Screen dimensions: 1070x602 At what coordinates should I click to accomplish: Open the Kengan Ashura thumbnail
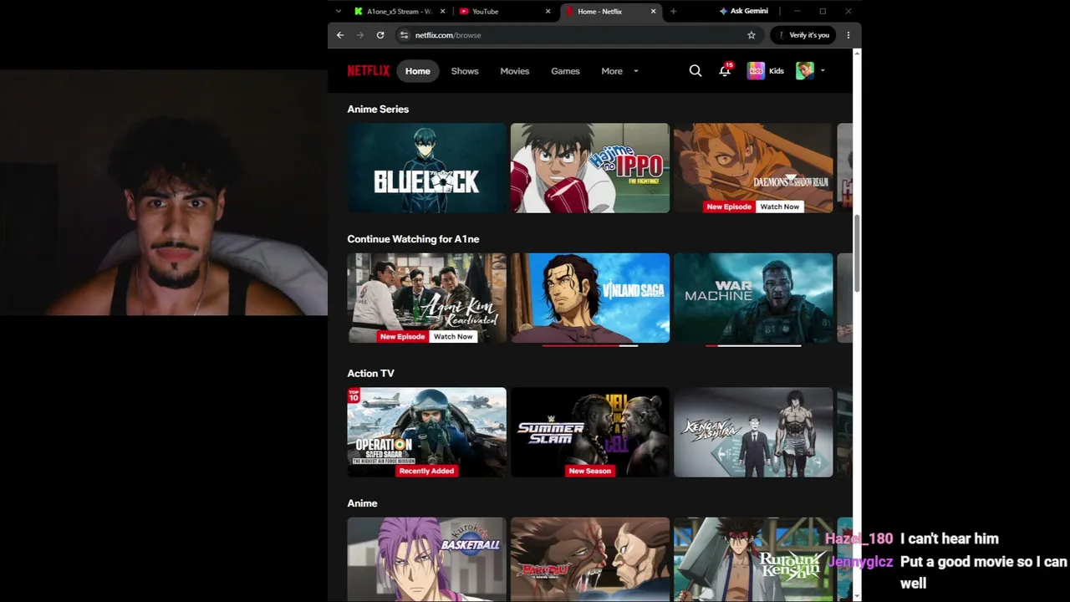753,432
